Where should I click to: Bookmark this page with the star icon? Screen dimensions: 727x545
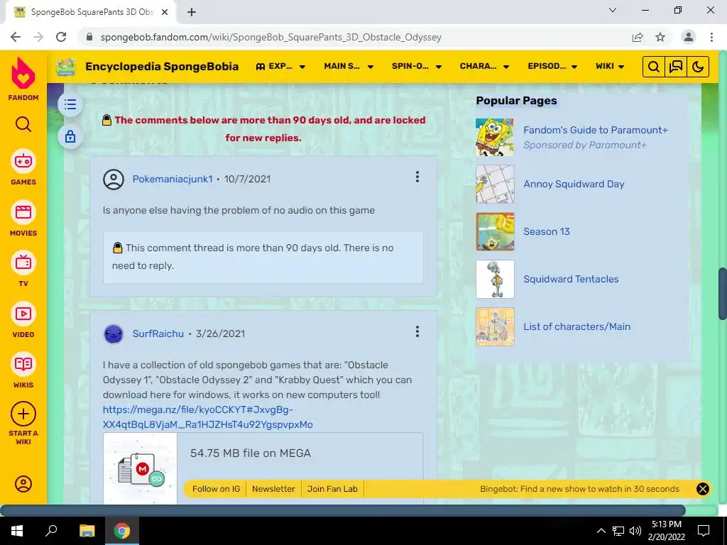coord(660,37)
